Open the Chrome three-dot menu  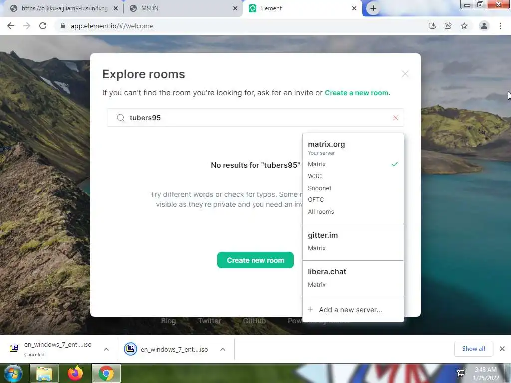tap(500, 26)
